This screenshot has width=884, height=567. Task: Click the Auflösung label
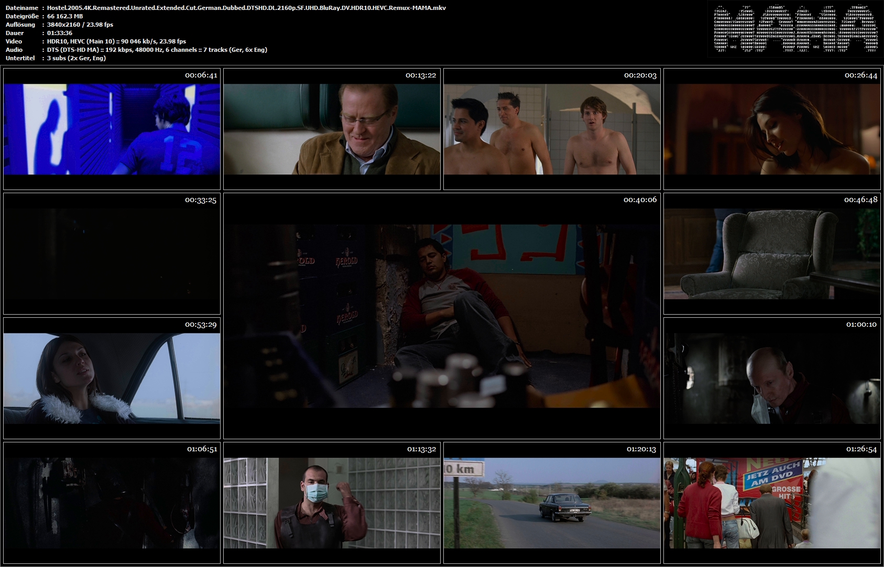tap(20, 25)
